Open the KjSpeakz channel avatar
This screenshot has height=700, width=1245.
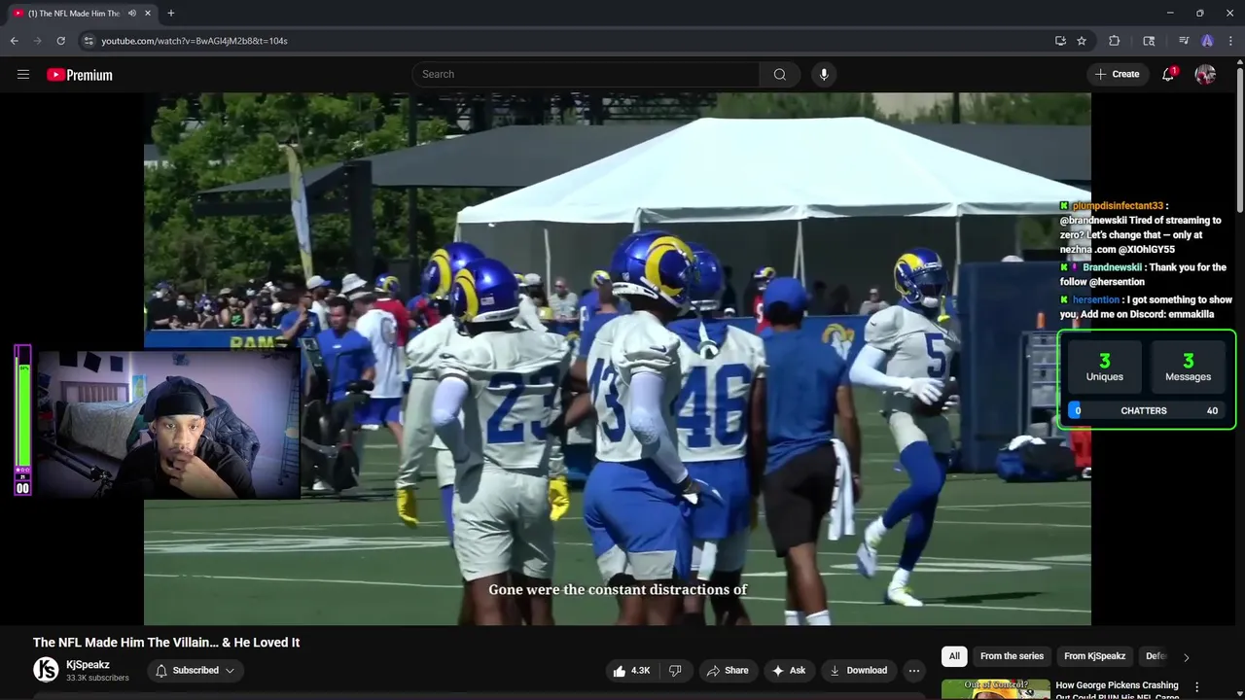[46, 670]
